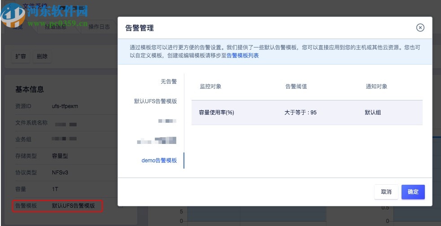441x226 pixels.
Task: Click the 删除 button in background page
Action: [x=42, y=56]
